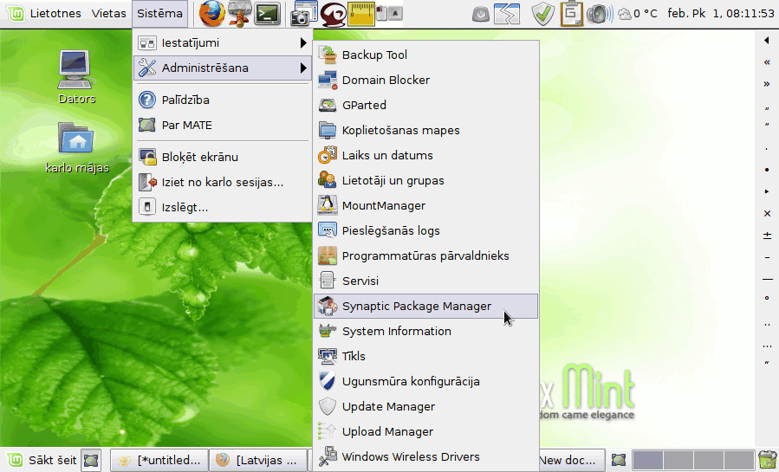Select the Administrēšana submenu entry

tap(223, 68)
